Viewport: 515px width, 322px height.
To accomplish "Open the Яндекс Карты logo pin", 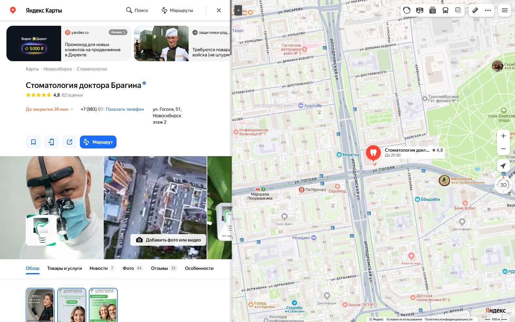I will coord(13,10).
